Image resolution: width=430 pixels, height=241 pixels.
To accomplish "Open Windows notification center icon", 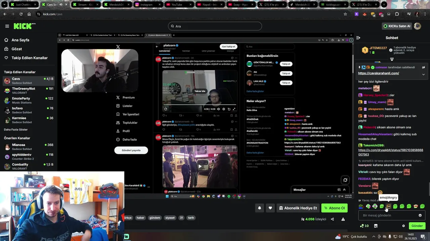I will (423, 237).
